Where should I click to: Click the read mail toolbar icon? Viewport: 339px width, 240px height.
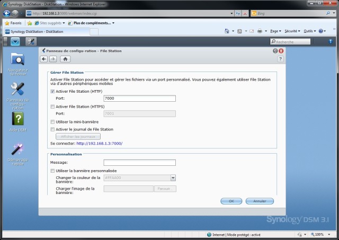[252, 31]
